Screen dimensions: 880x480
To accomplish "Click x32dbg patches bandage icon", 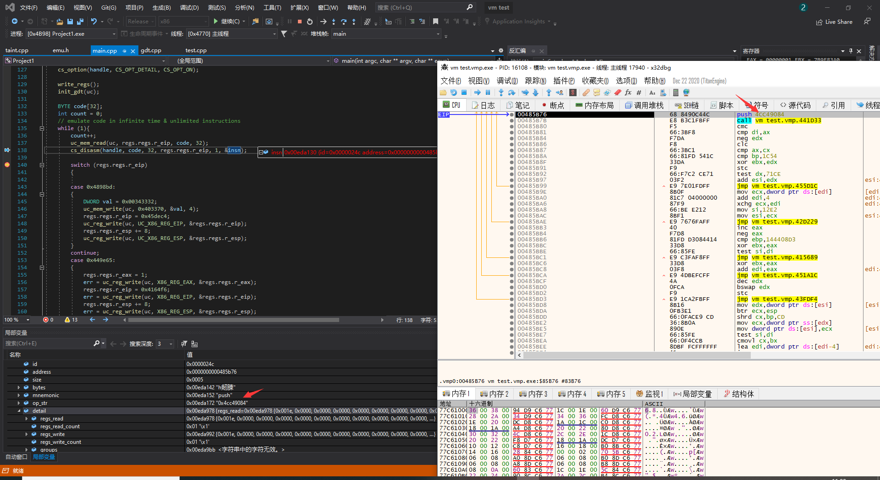I will pyautogui.click(x=586, y=93).
